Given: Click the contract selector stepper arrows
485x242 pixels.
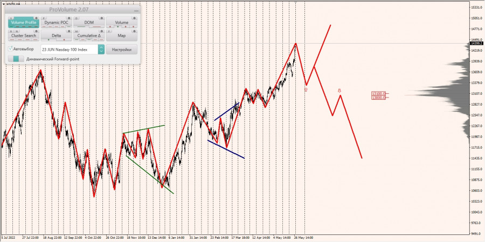Looking at the screenshot, I should (101, 50).
